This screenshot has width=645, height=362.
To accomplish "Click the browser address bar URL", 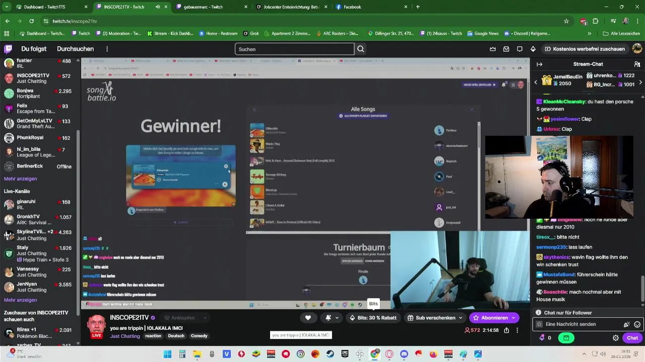I will tap(75, 21).
